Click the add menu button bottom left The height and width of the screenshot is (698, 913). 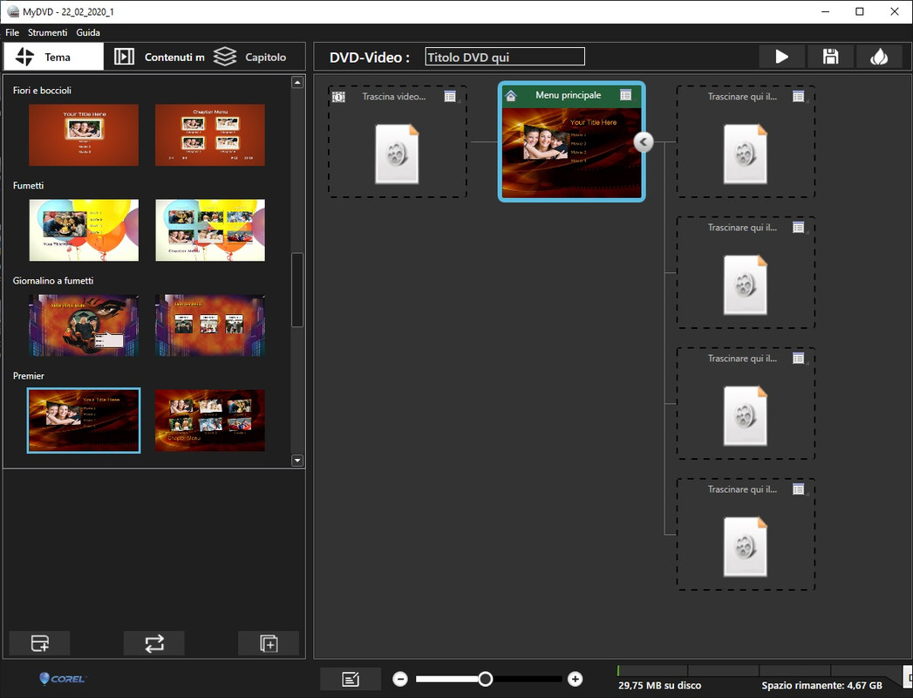(39, 643)
